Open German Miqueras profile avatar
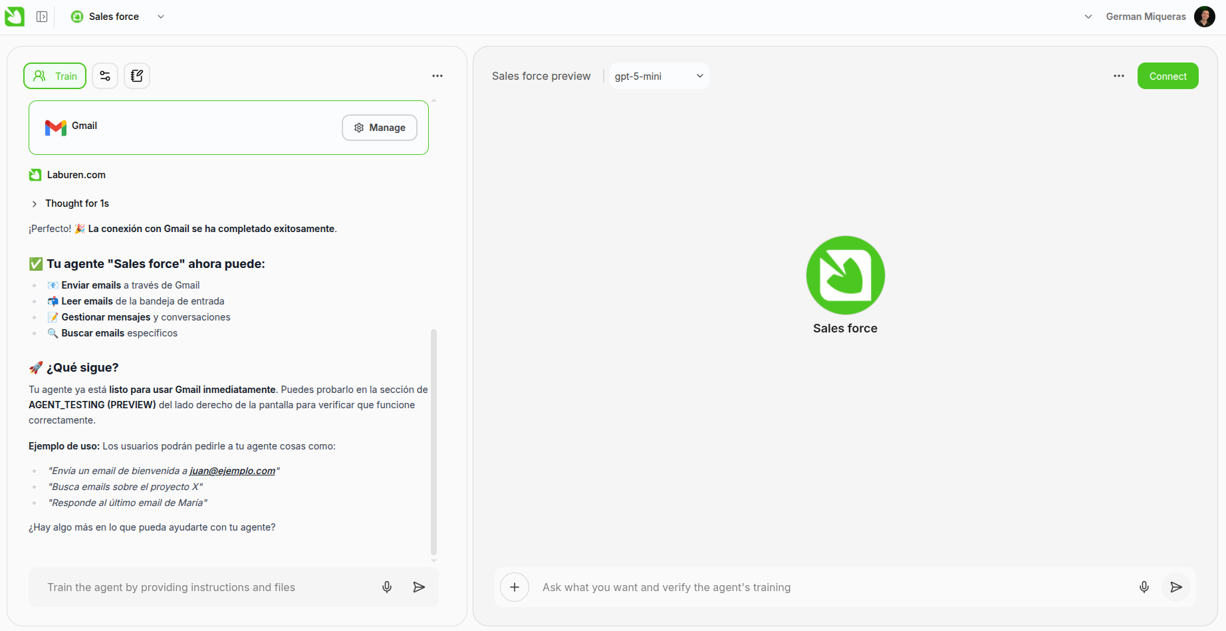The width and height of the screenshot is (1226, 631). (x=1205, y=17)
